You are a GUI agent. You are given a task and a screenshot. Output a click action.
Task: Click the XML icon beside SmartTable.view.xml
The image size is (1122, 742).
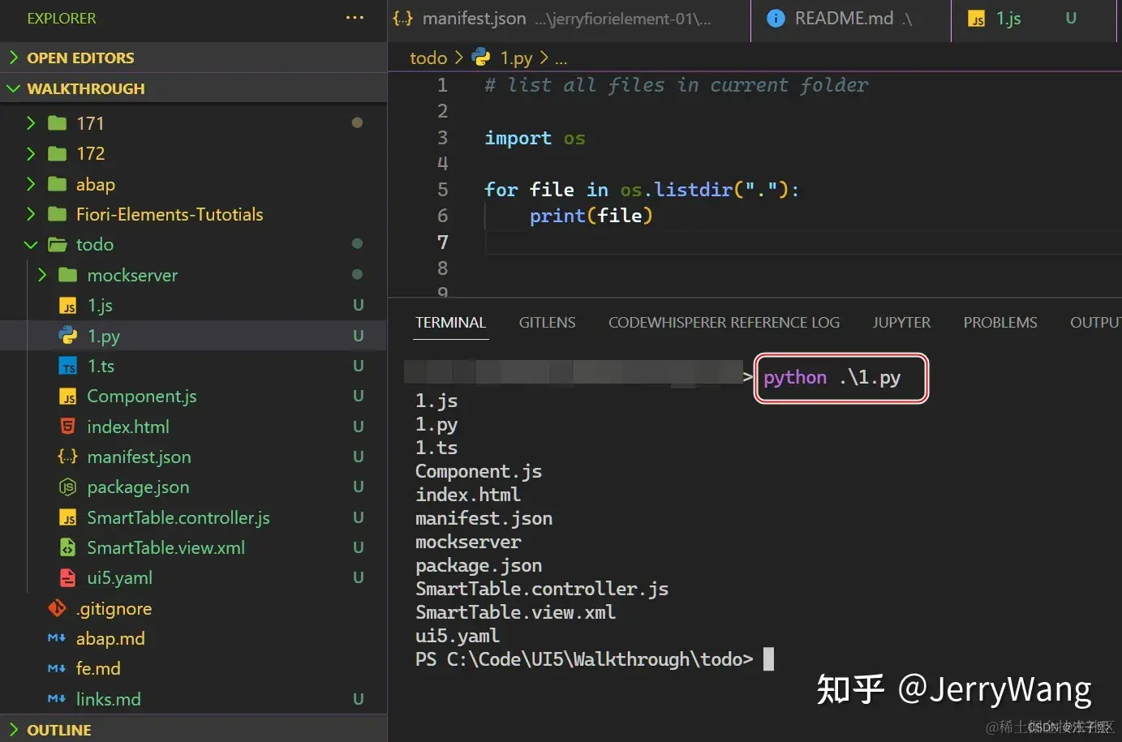(68, 547)
